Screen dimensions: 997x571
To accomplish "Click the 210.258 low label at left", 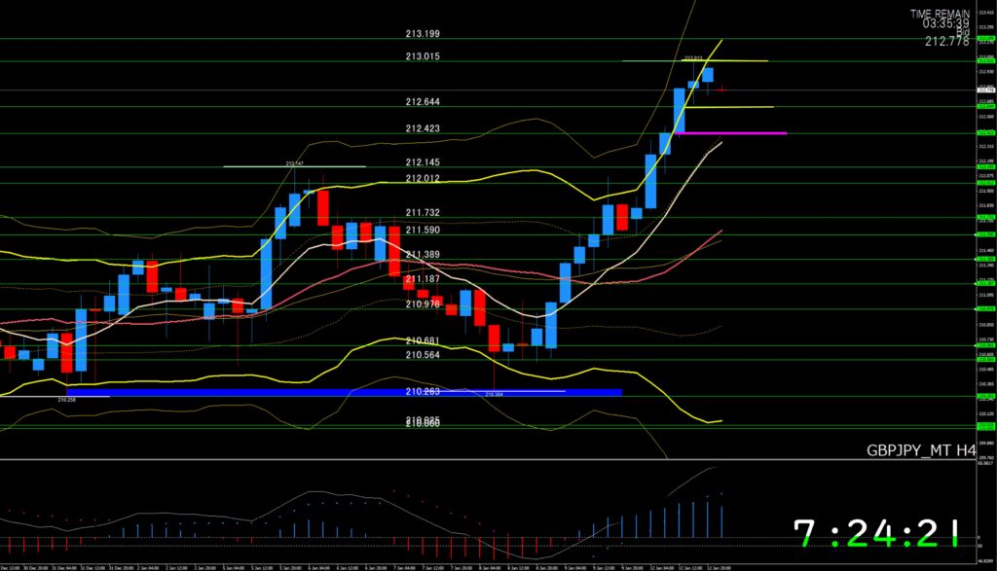I will point(67,399).
